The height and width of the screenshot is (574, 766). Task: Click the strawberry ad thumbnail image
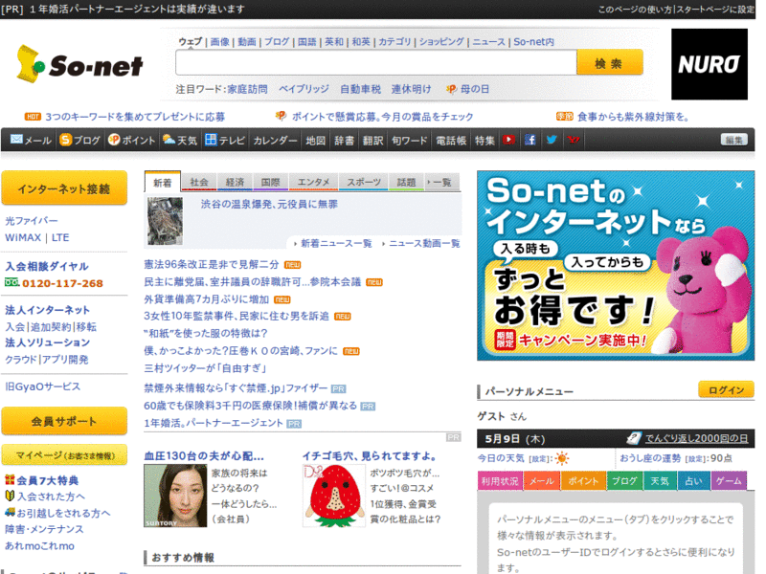point(333,496)
